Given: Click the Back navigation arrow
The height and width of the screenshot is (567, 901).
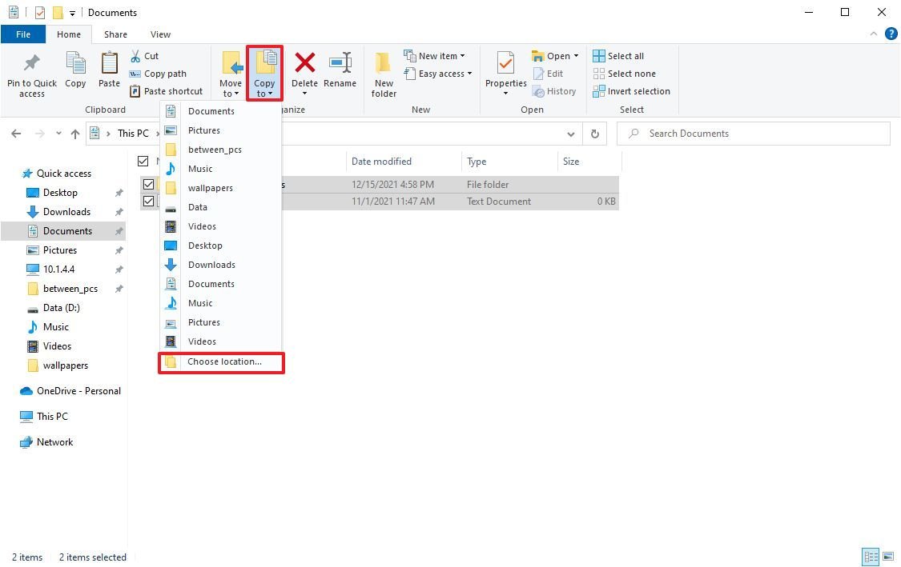Looking at the screenshot, I should point(16,134).
